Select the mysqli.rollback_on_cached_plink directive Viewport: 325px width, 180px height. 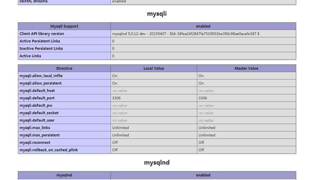49,150
